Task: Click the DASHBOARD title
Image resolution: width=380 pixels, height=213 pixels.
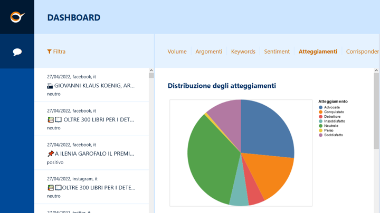Action: coord(74,17)
